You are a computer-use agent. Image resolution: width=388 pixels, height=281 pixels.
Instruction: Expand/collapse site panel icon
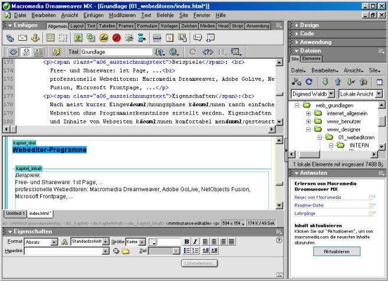tap(380, 82)
